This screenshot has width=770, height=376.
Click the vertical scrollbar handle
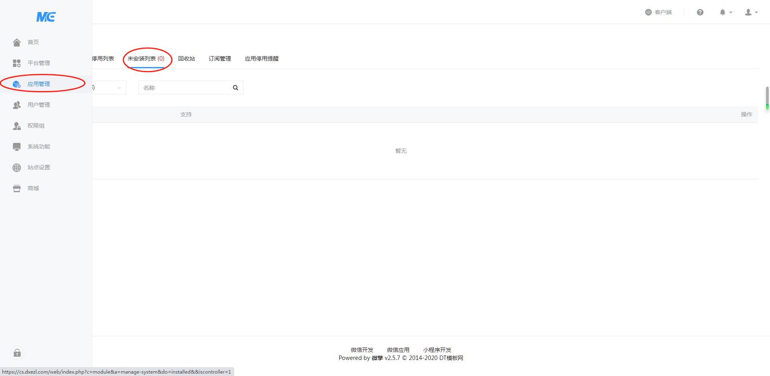click(767, 98)
